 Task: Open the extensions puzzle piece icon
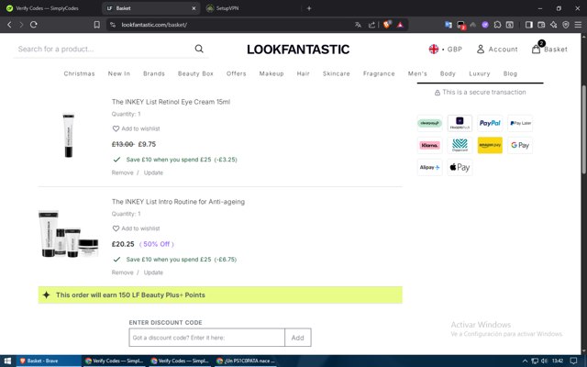pyautogui.click(x=497, y=25)
